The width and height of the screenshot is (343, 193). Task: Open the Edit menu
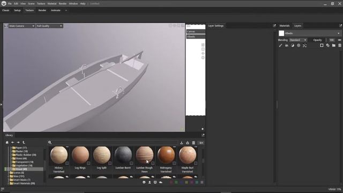point(16,4)
